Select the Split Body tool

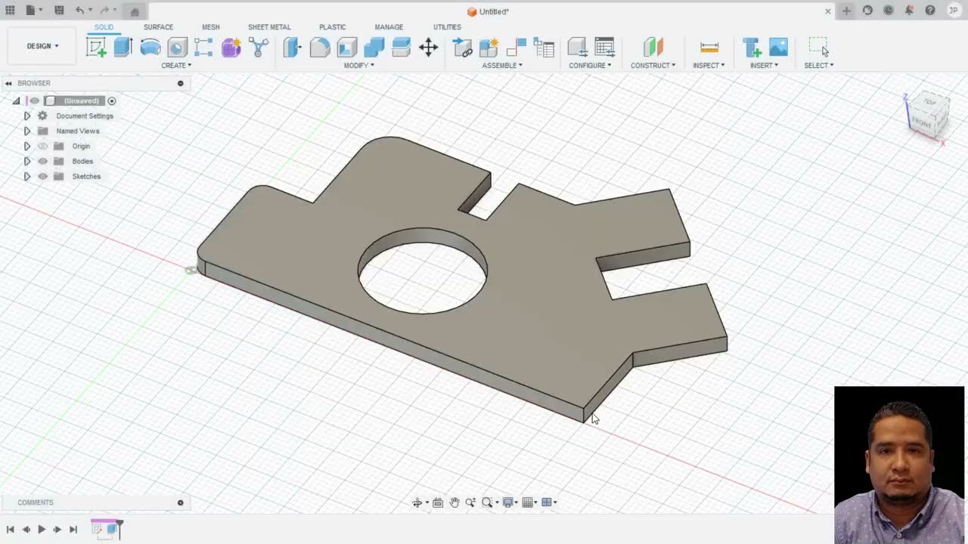pos(401,48)
